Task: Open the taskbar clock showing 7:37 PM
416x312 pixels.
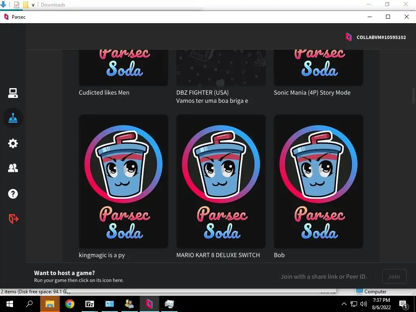Action: pos(381,304)
